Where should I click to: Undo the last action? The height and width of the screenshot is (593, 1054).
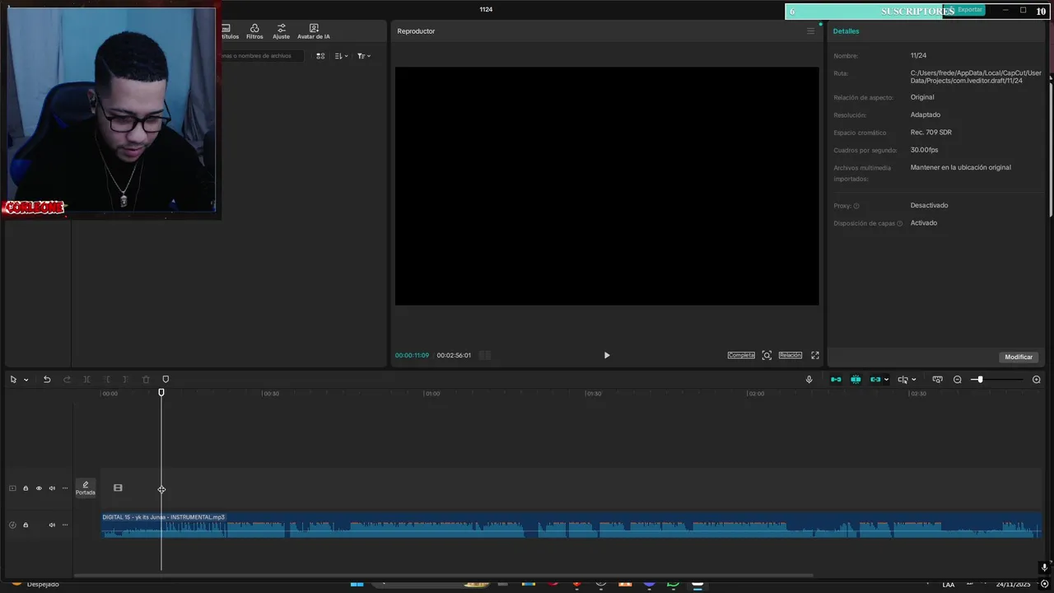click(x=47, y=380)
